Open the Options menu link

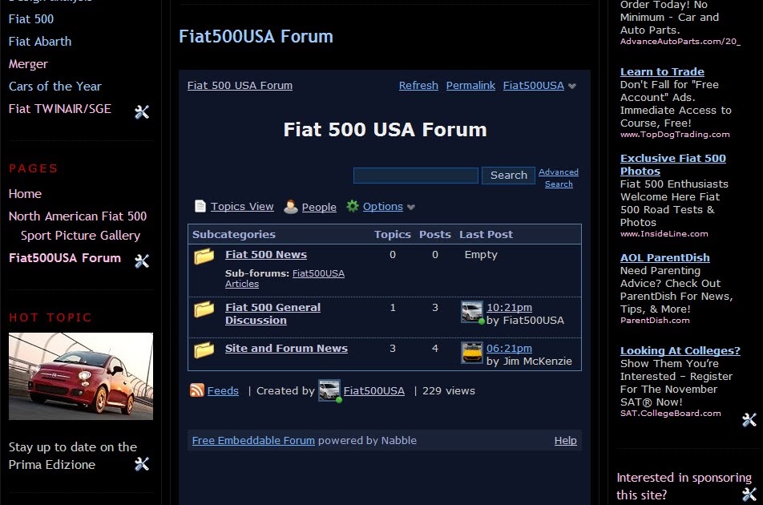[382, 206]
